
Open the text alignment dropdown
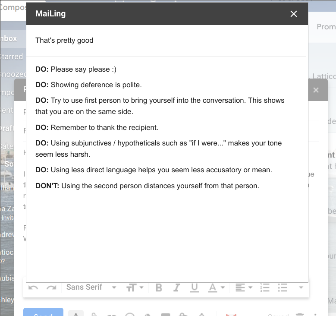tap(244, 288)
